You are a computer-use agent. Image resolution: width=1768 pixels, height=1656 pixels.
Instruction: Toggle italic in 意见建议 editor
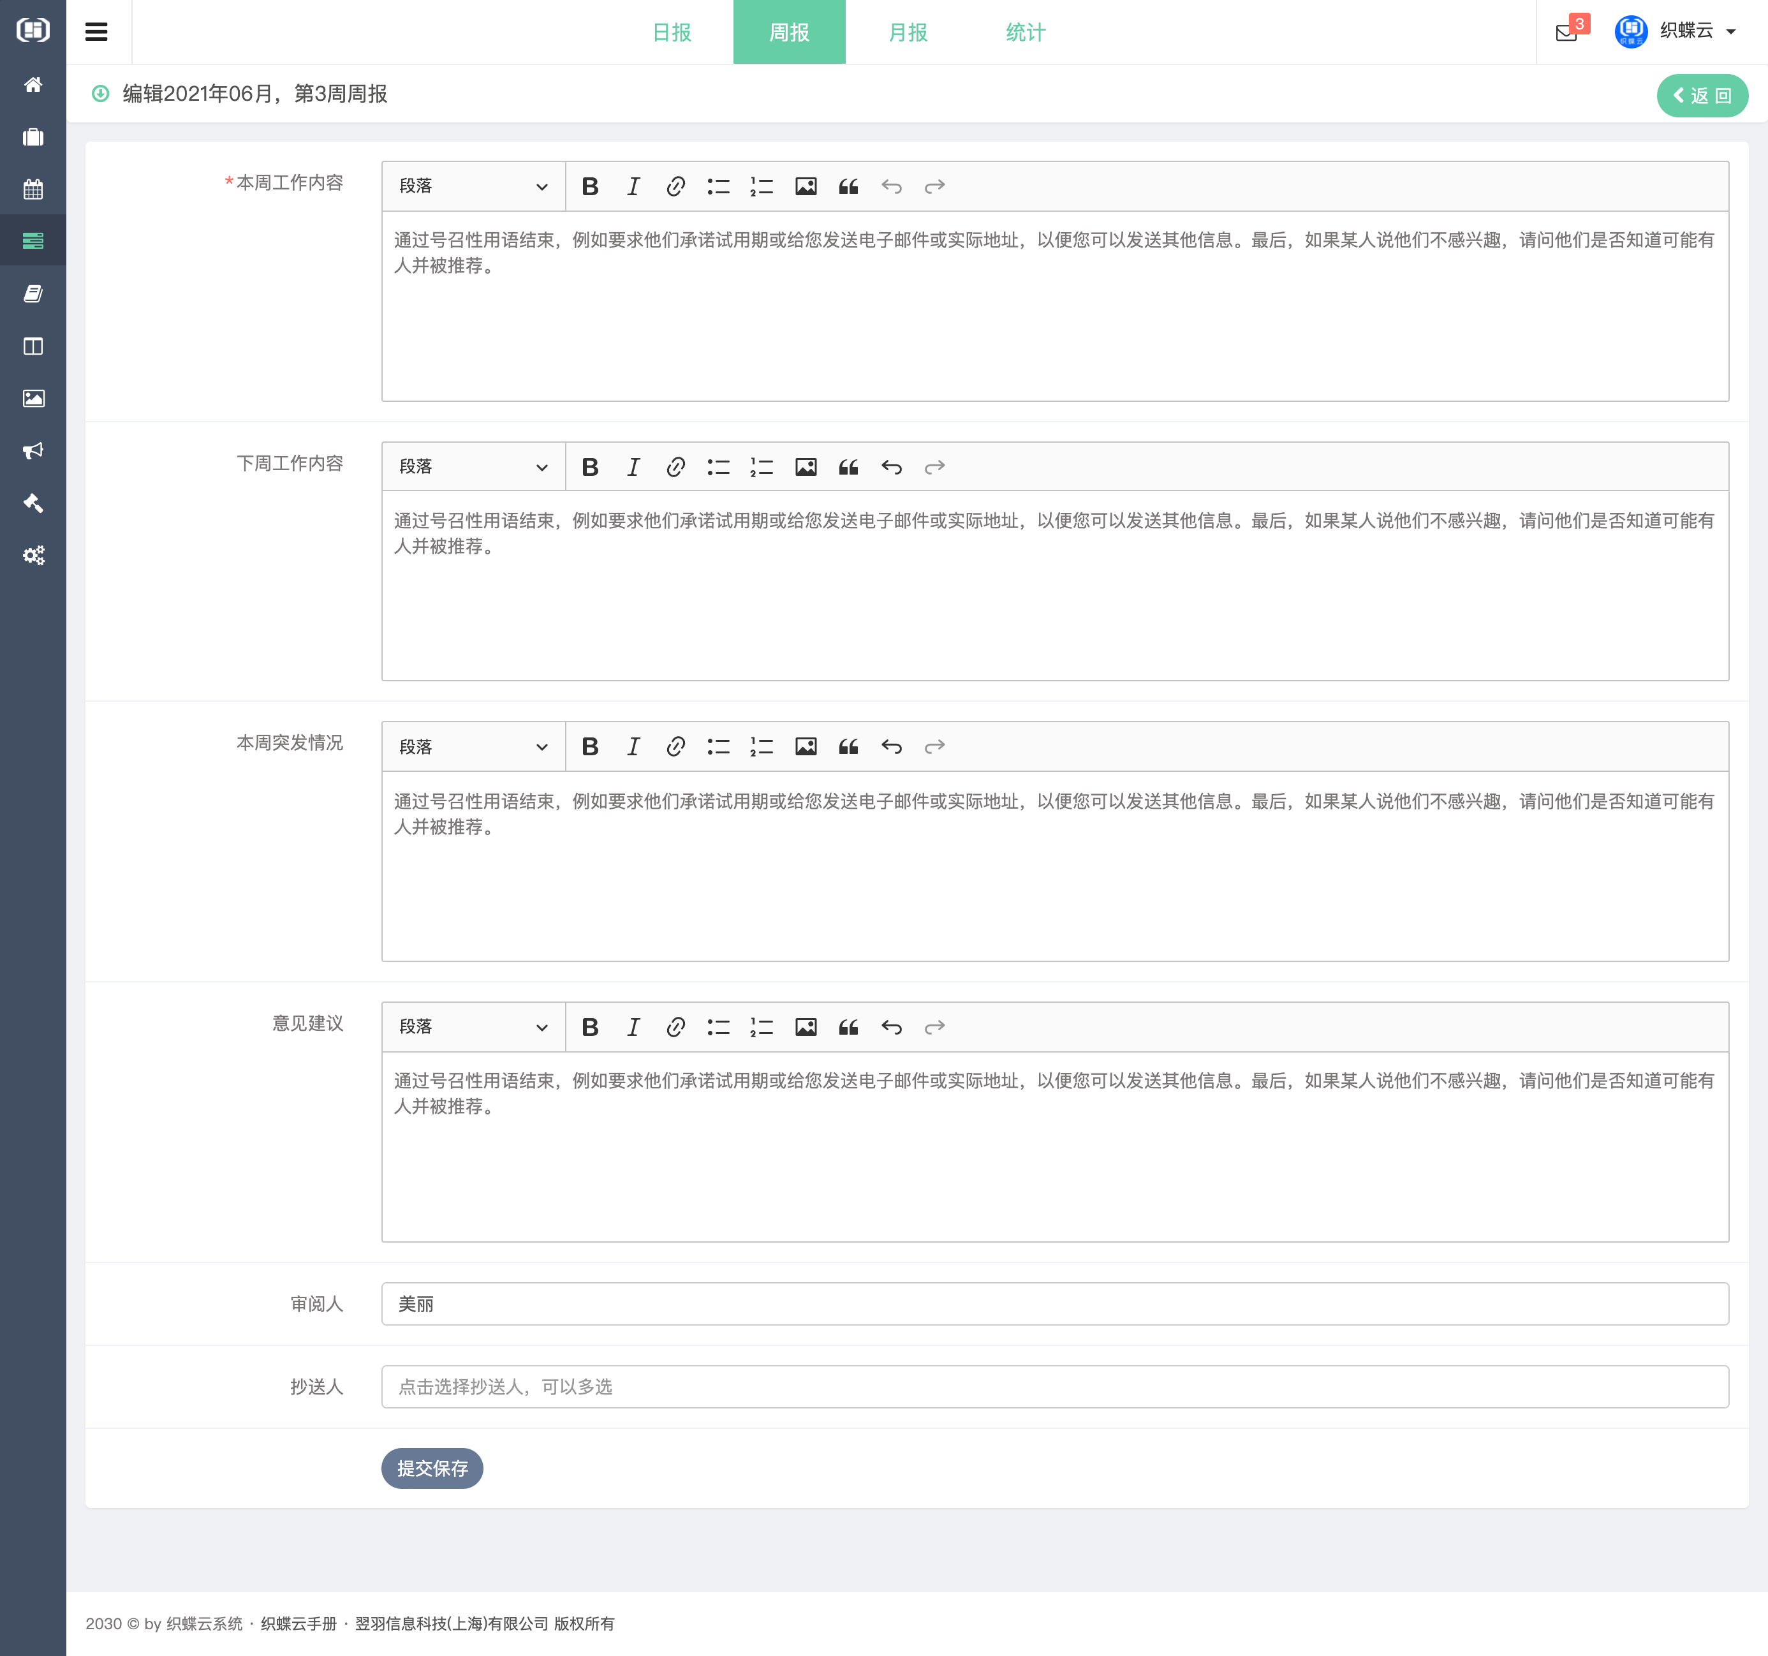[x=632, y=1027]
